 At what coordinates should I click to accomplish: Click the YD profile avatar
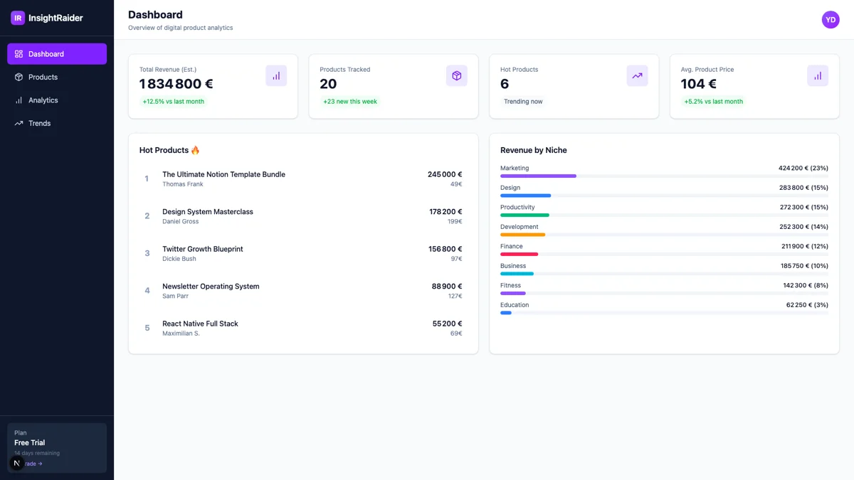pos(831,19)
